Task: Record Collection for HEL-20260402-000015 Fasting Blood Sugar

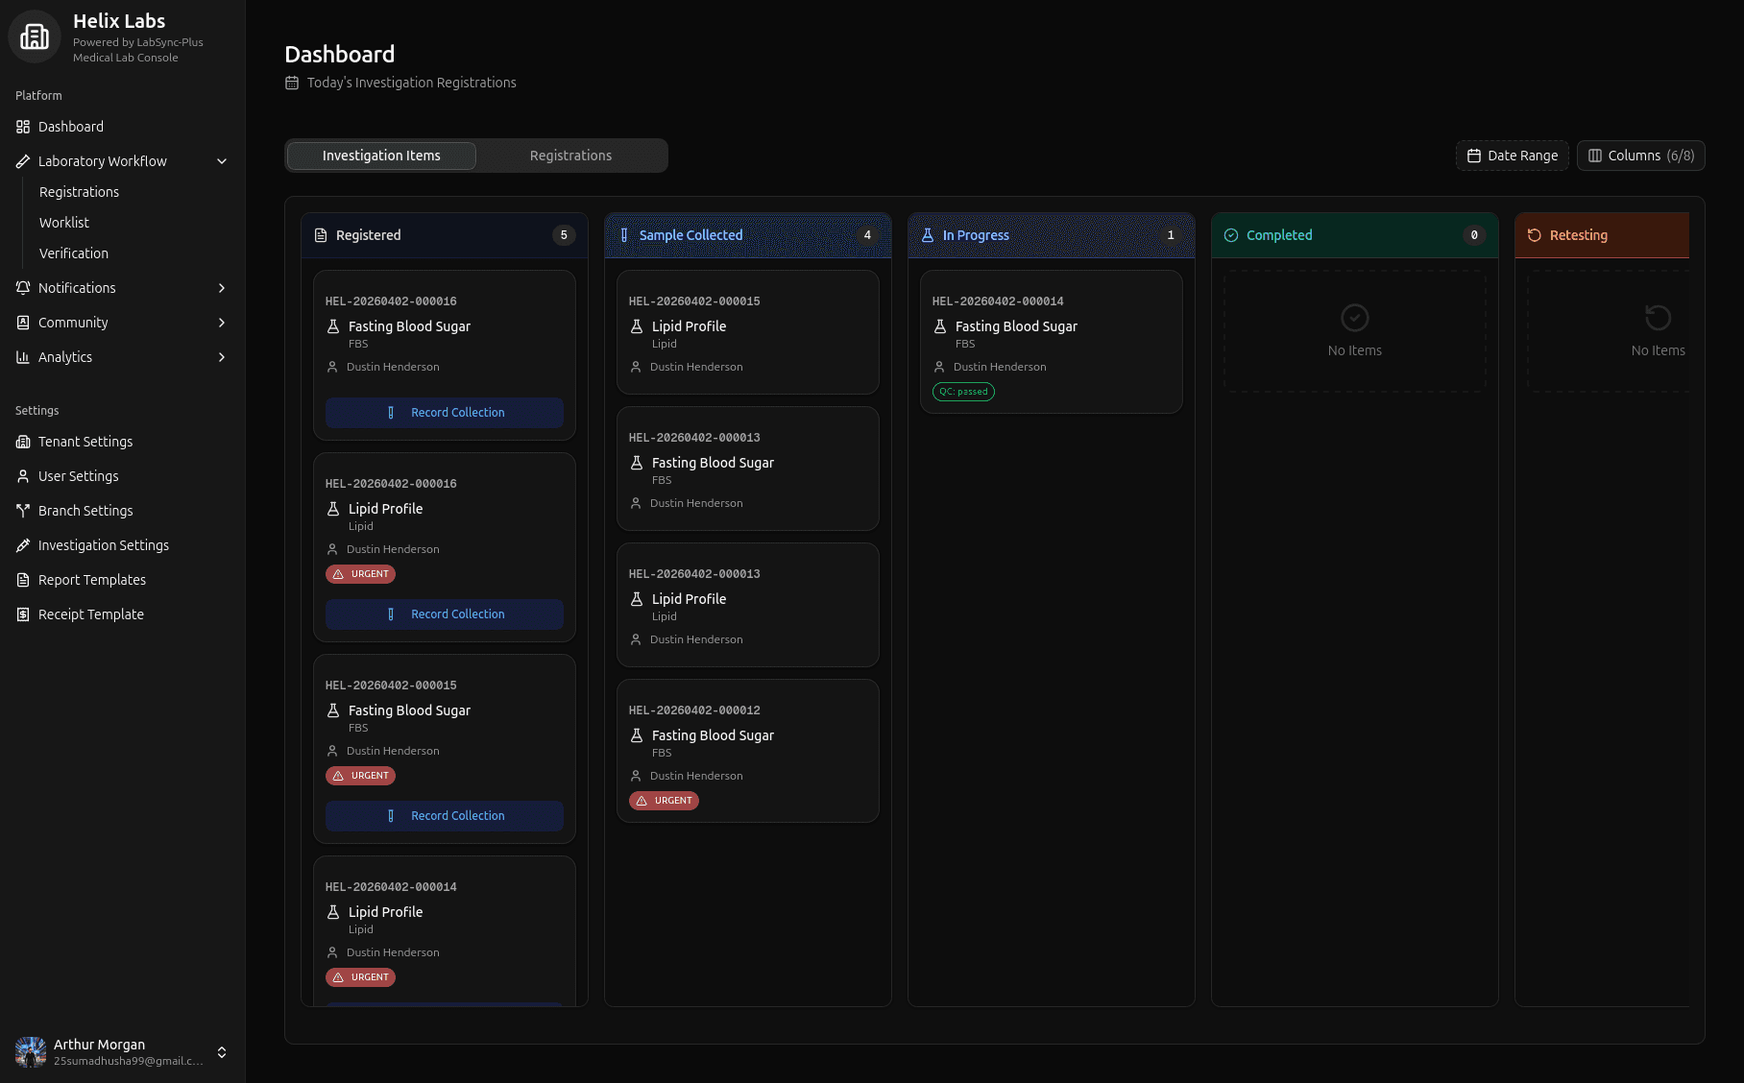Action: [x=445, y=816]
